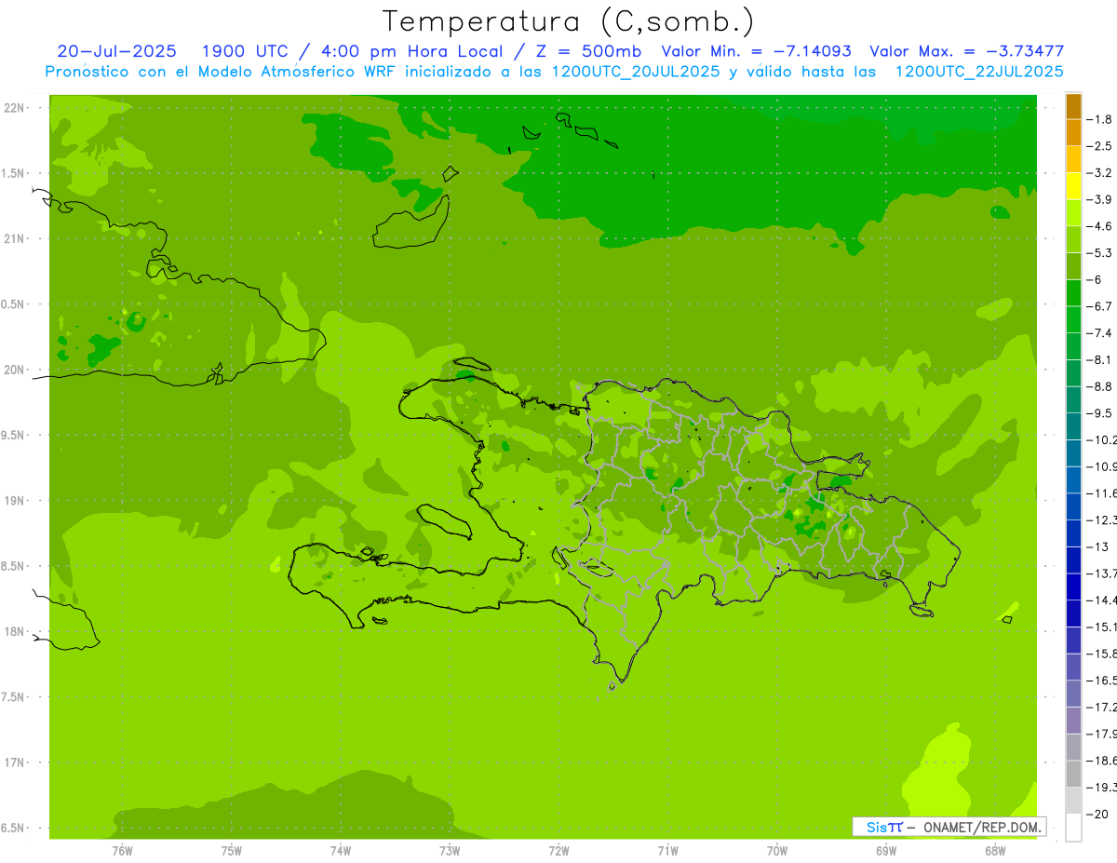
Task: Click the '-20' colorbar label
Action: (1097, 815)
